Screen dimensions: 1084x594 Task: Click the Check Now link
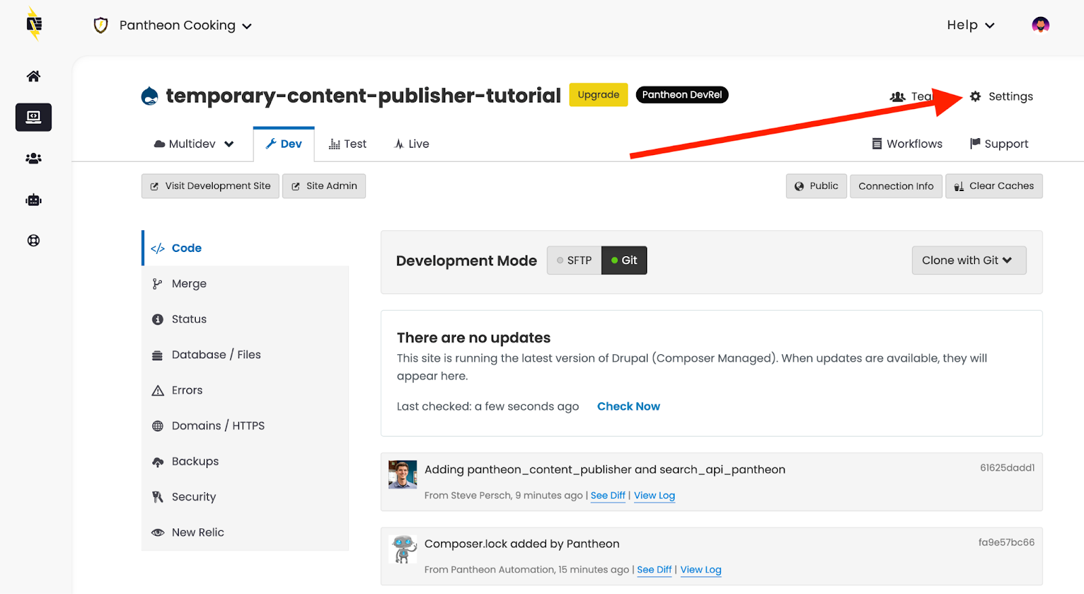pyautogui.click(x=628, y=406)
